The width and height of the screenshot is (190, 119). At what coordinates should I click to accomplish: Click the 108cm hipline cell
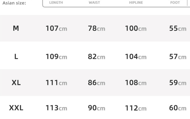[136, 83]
